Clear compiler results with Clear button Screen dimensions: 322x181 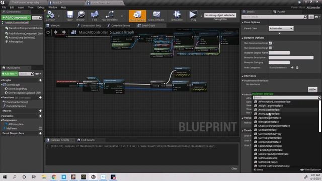234,169
